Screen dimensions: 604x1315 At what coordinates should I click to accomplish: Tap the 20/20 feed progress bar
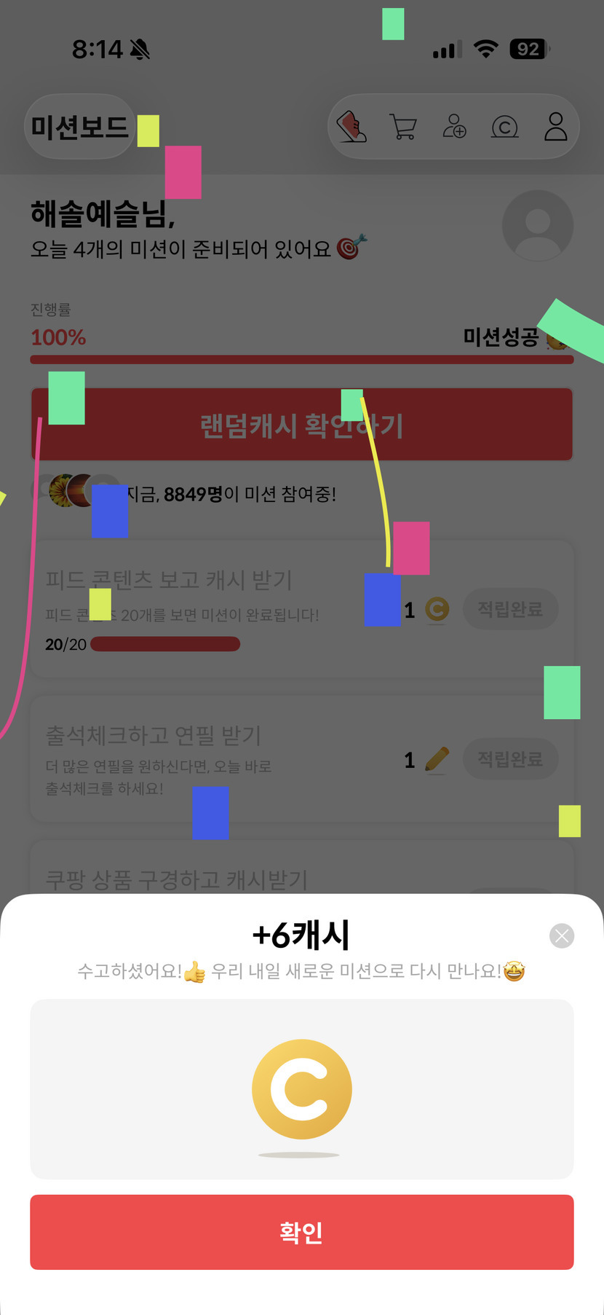[165, 644]
